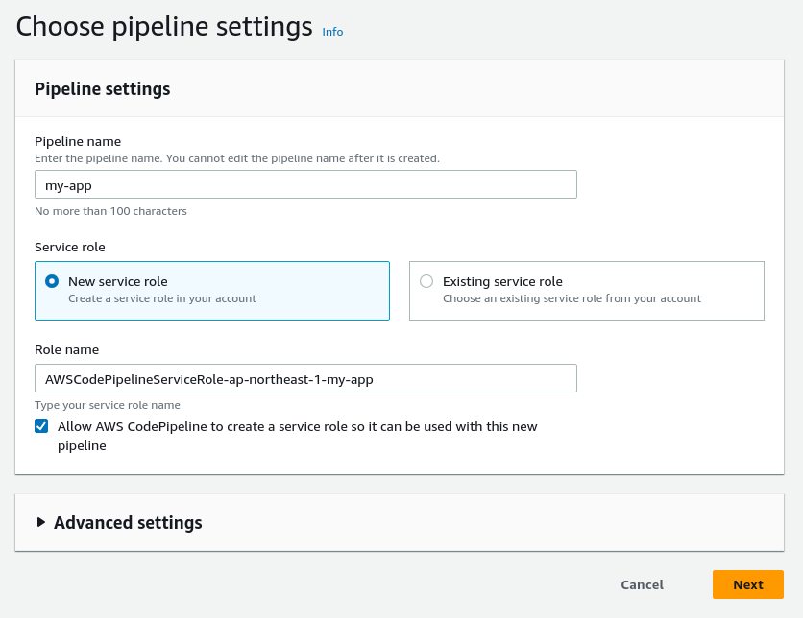Click the checkbox's Allow AWS CodePipeline label text
The width and height of the screenshot is (803, 618).
pyautogui.click(x=298, y=426)
